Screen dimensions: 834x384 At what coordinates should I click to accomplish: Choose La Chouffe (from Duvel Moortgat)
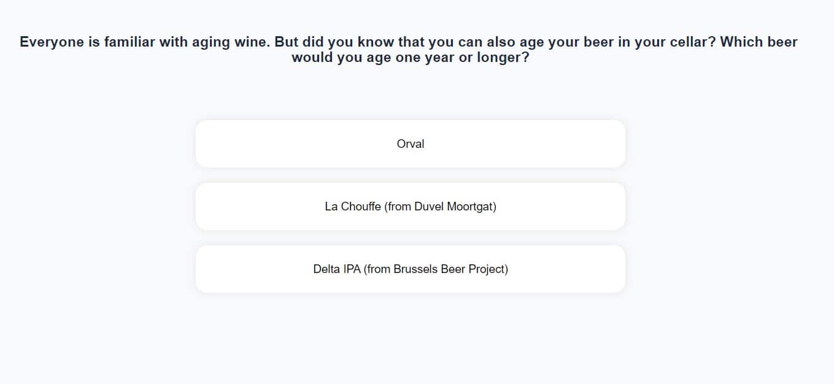click(x=410, y=207)
